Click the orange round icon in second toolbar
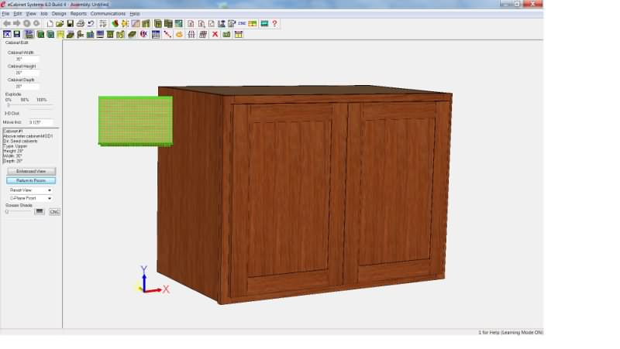The height and width of the screenshot is (349, 620). pyautogui.click(x=179, y=34)
